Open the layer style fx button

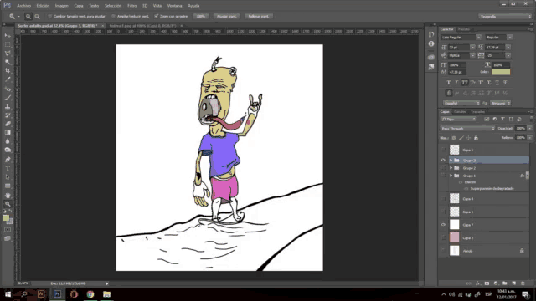tap(478, 283)
